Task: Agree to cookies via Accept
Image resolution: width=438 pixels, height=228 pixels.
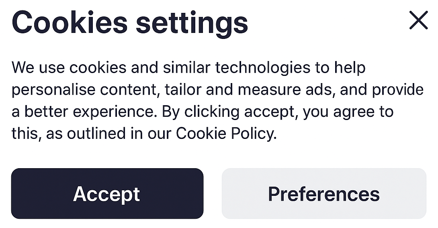Action: point(107,194)
